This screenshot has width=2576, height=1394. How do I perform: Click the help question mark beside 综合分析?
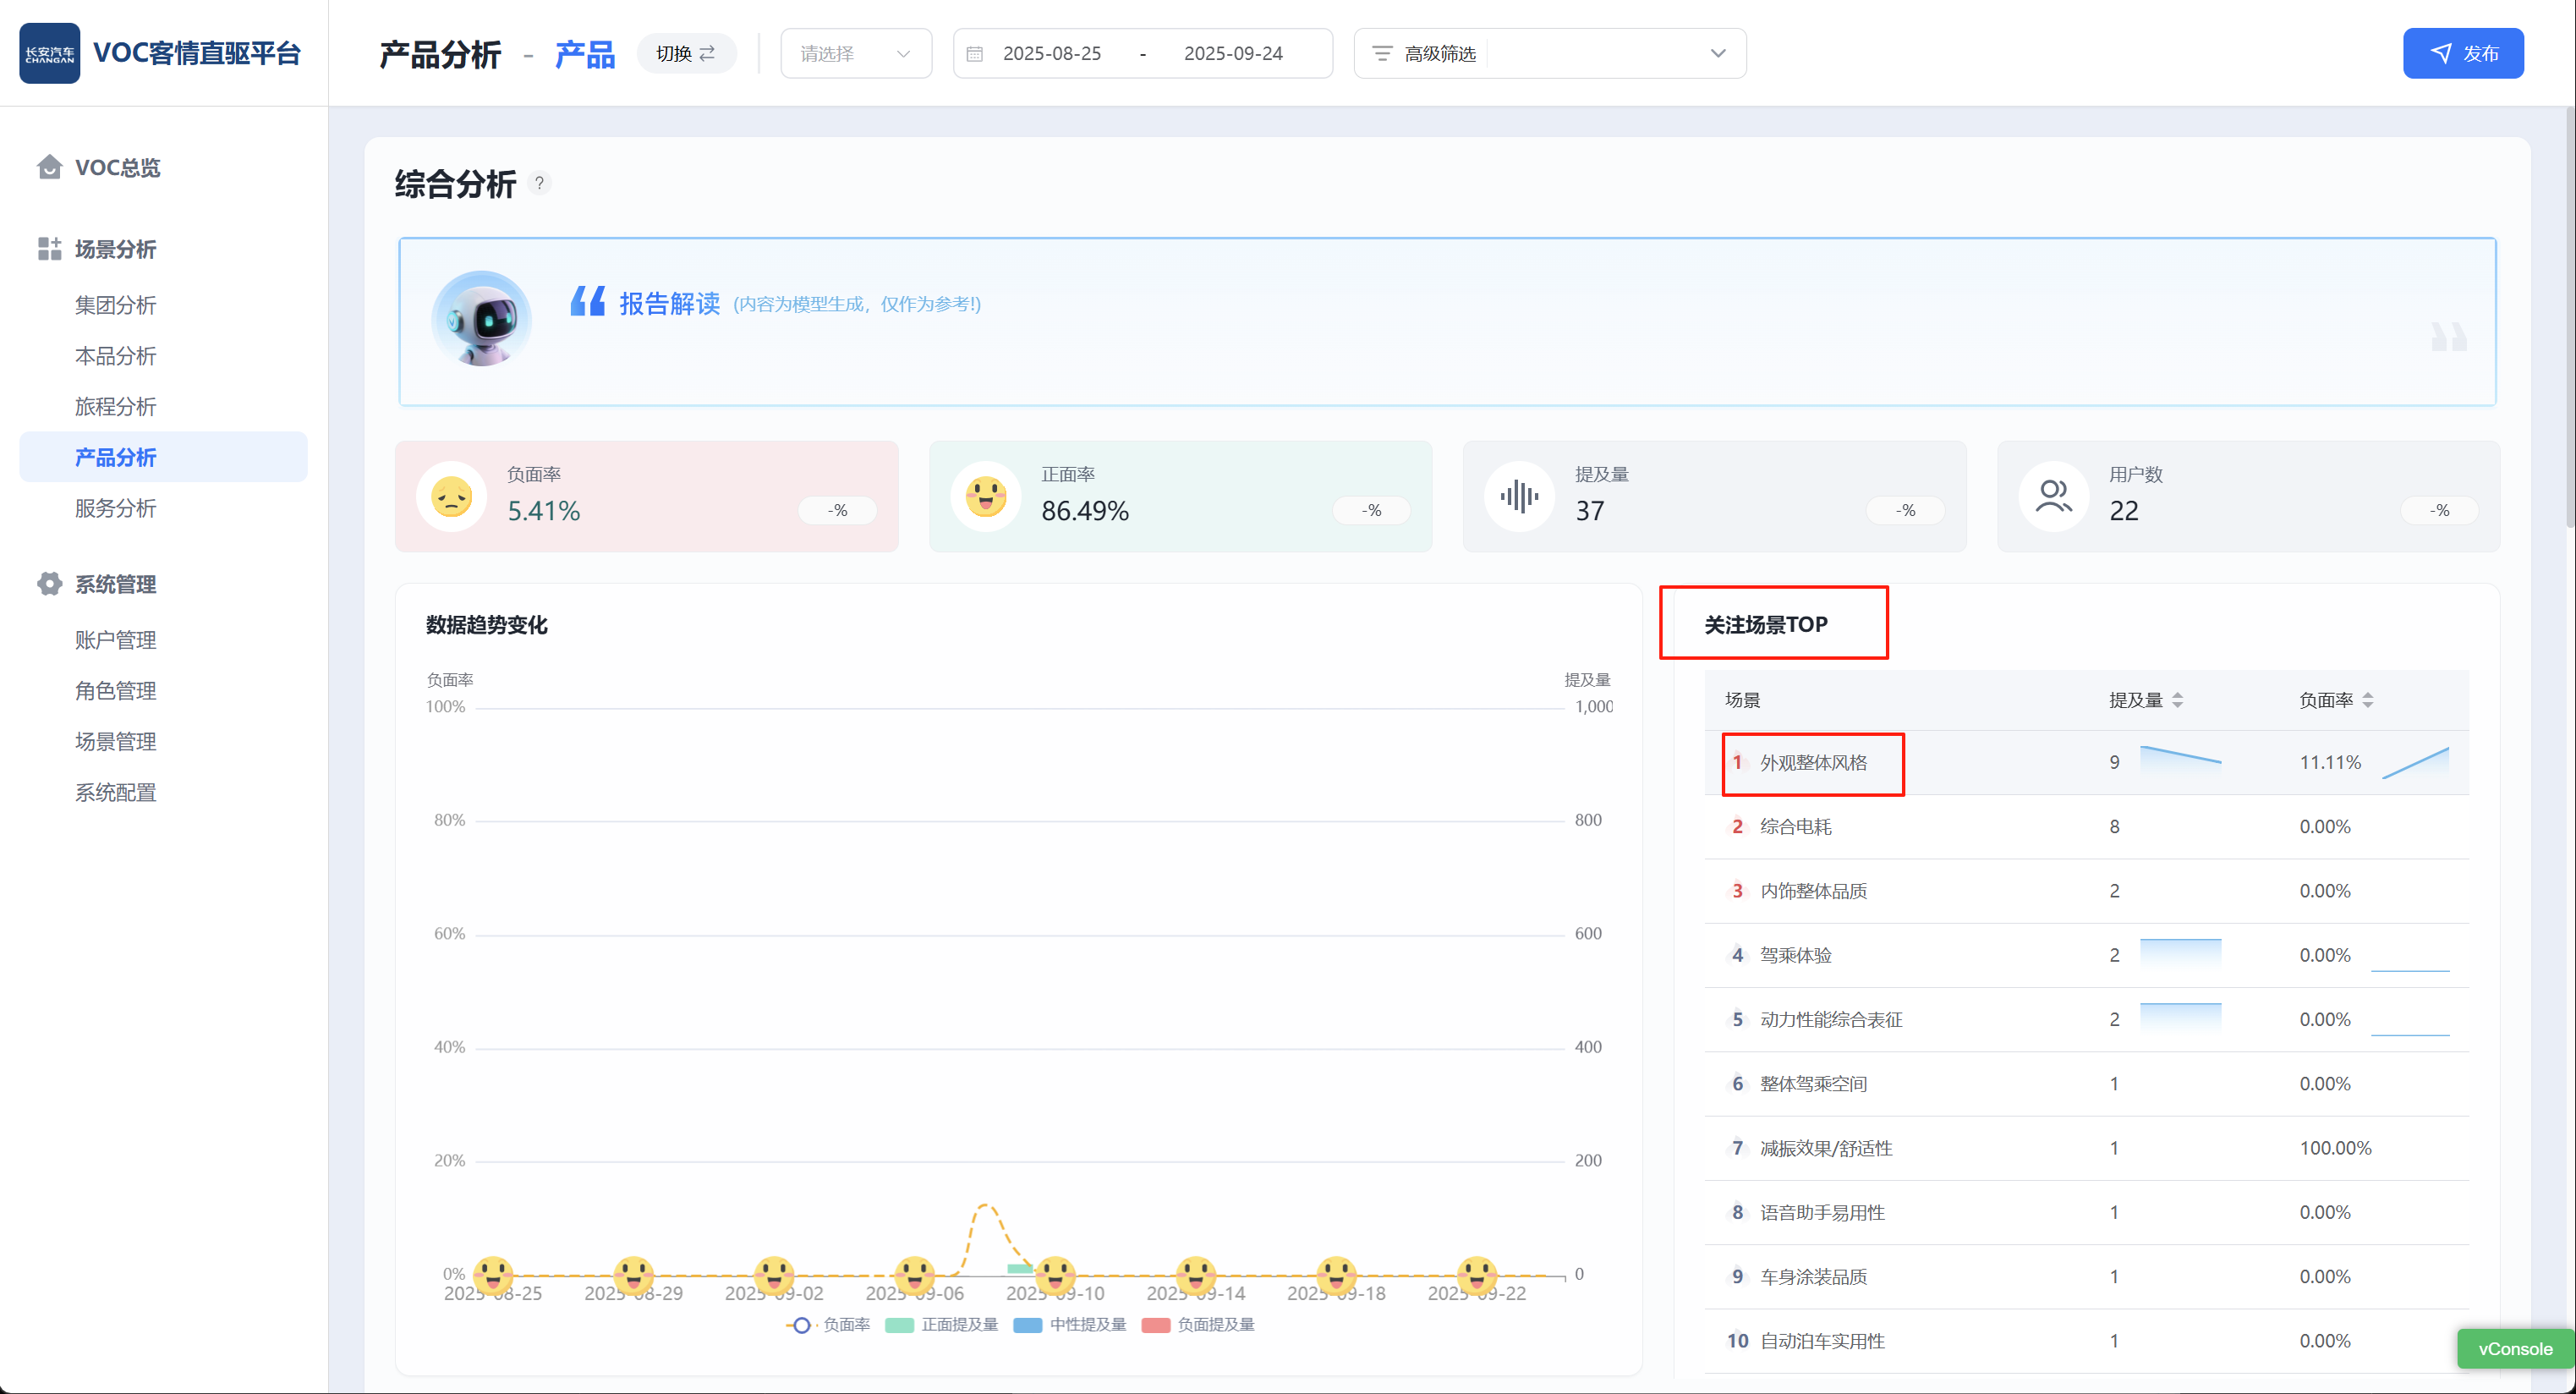click(x=539, y=183)
